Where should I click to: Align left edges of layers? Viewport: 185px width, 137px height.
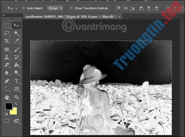tap(142, 8)
